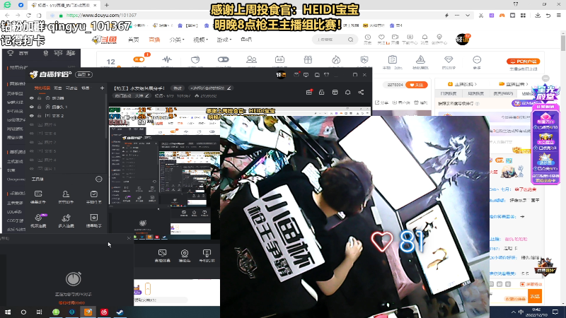
Task: Click the two-people icon in room toolbar
Action: (251, 59)
